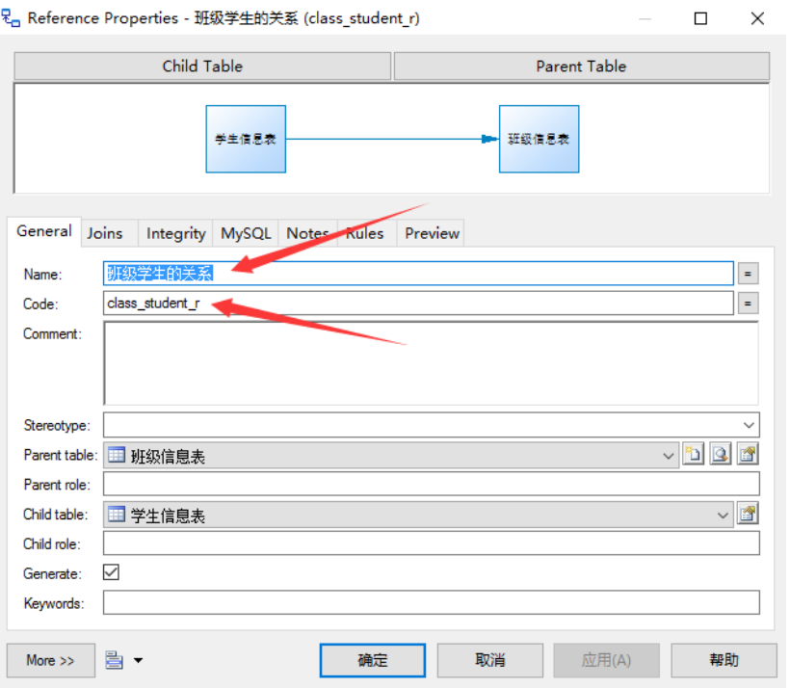Click the 应用(A) apply button
The width and height of the screenshot is (790, 688).
tap(606, 660)
